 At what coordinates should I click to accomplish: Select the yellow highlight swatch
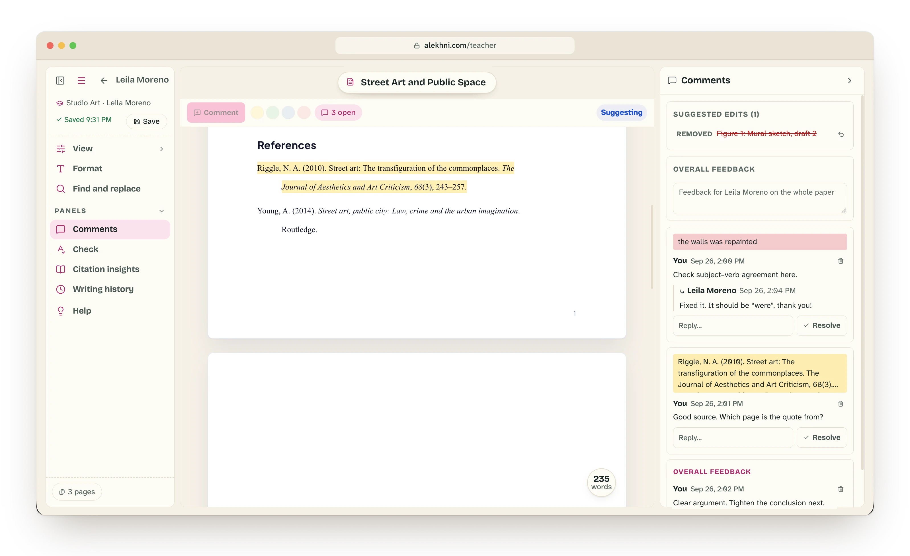[257, 113]
